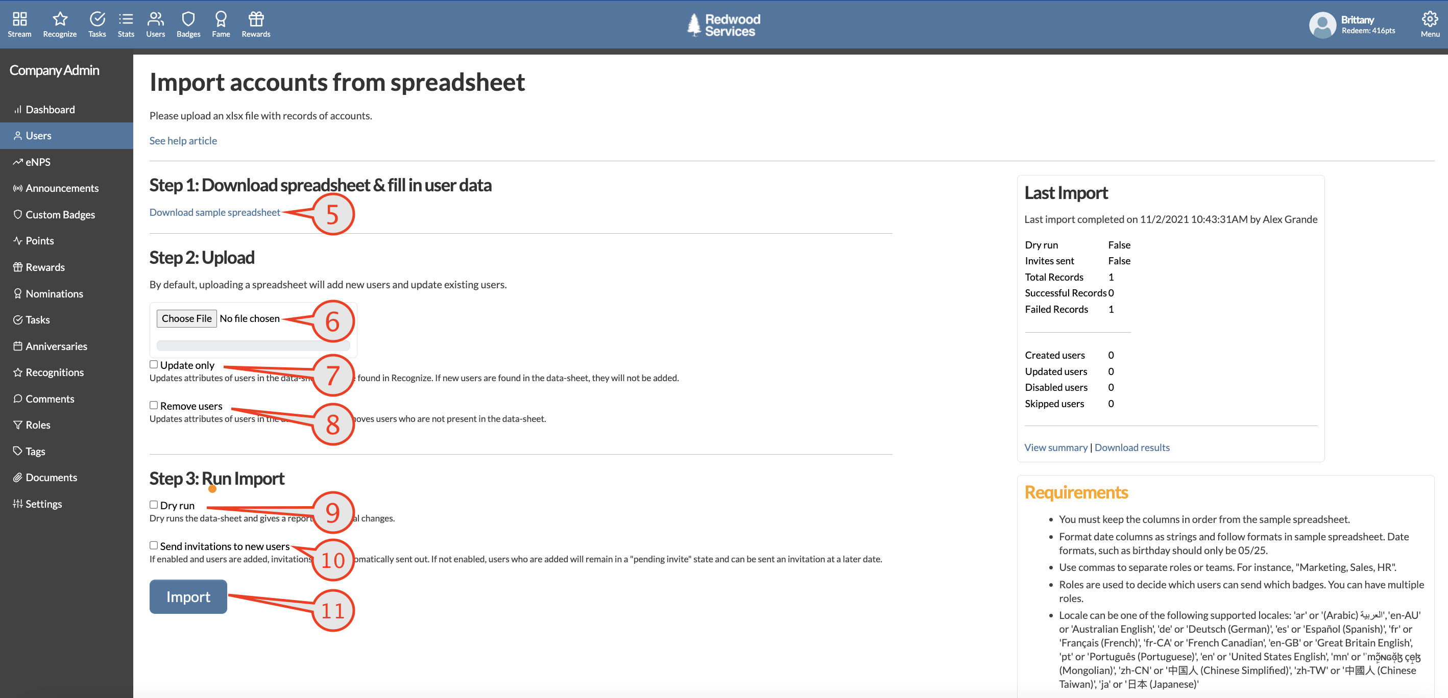This screenshot has width=1448, height=698.
Task: Click Brittany's profile avatar
Action: point(1322,26)
